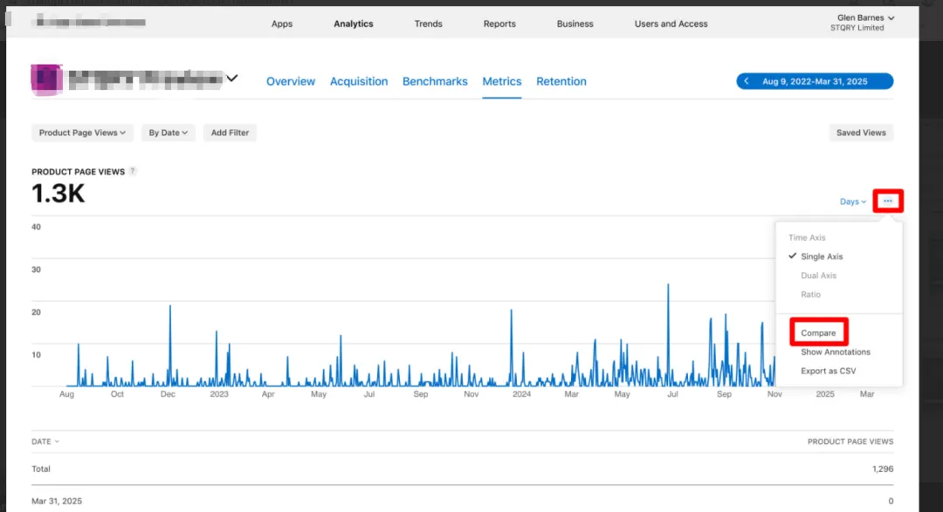
Task: Click the Mar 31, 2025 table row
Action: click(x=463, y=502)
